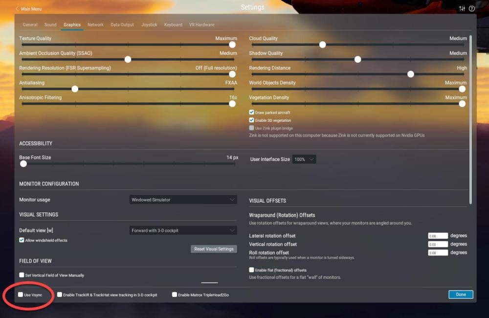This screenshot has width=489, height=318.
Task: Enable TrackIR & TrackHat view tracking
Action: coord(60,295)
